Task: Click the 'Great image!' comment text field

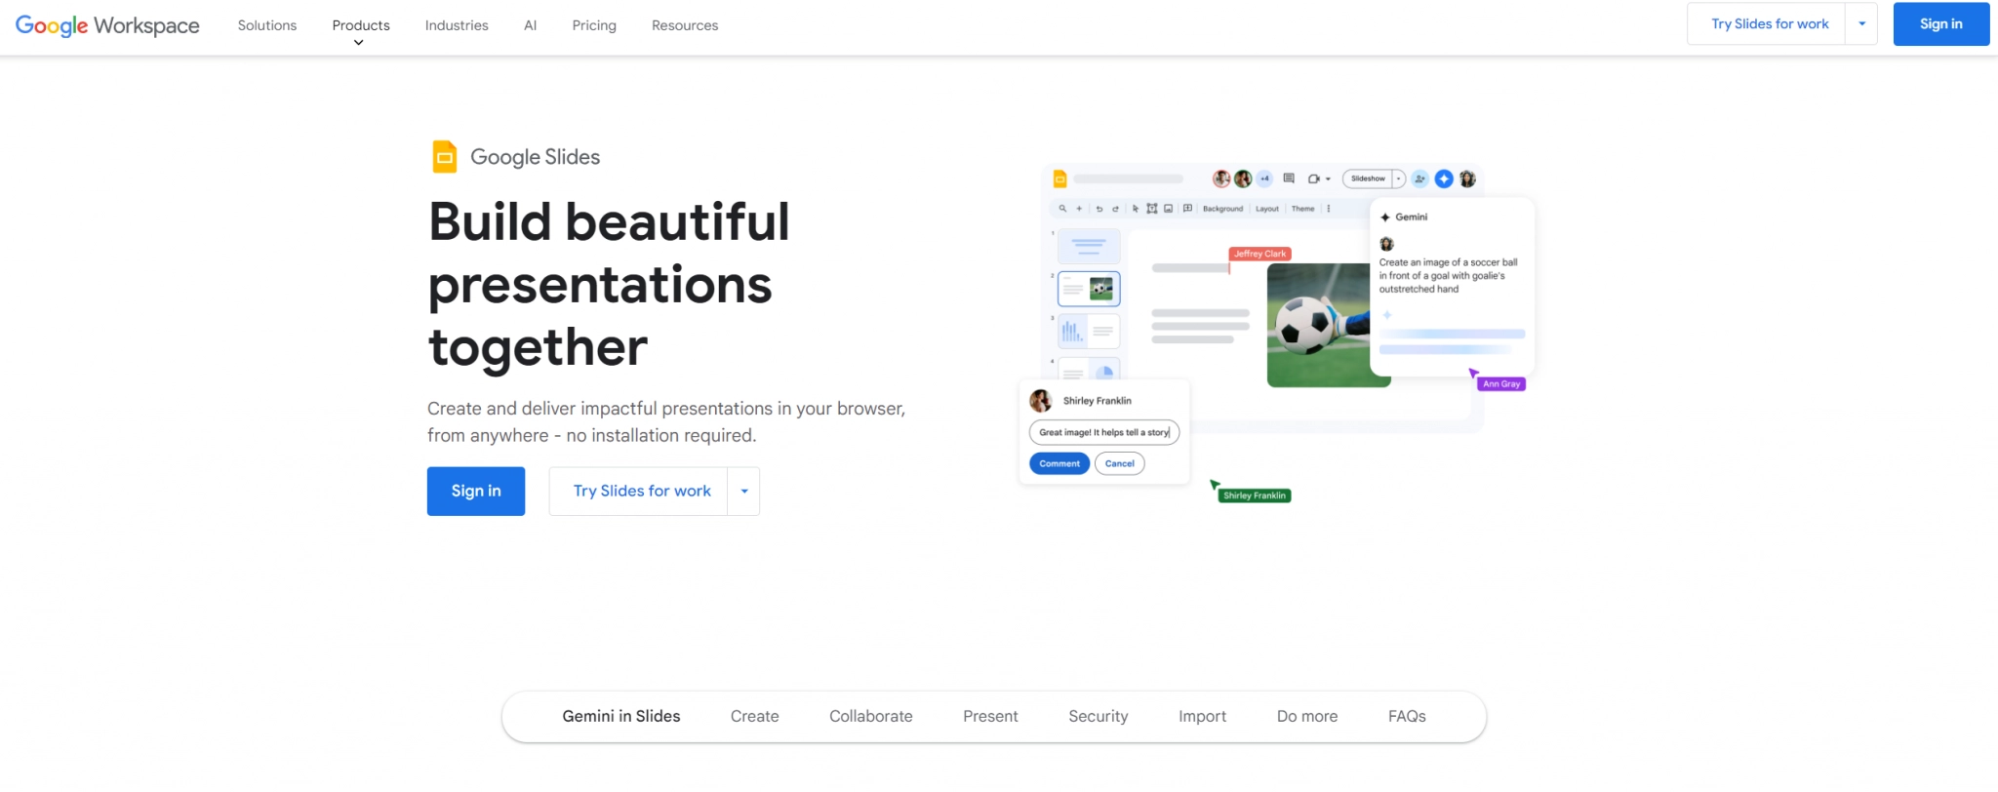Action: [1103, 432]
